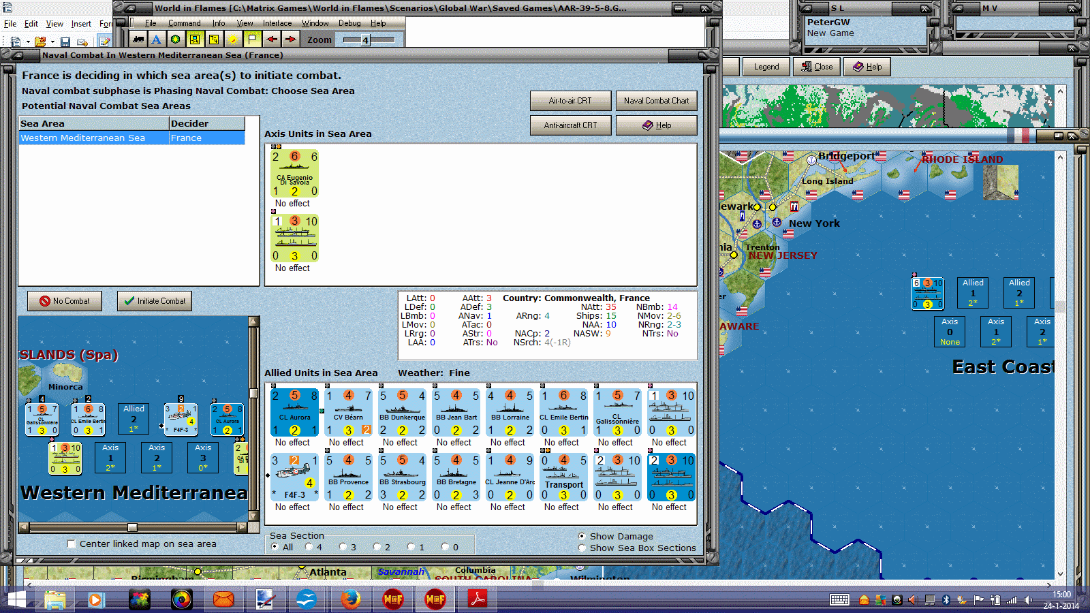Select the Axis convoy unit counter
The image size is (1090, 613).
[x=295, y=238]
